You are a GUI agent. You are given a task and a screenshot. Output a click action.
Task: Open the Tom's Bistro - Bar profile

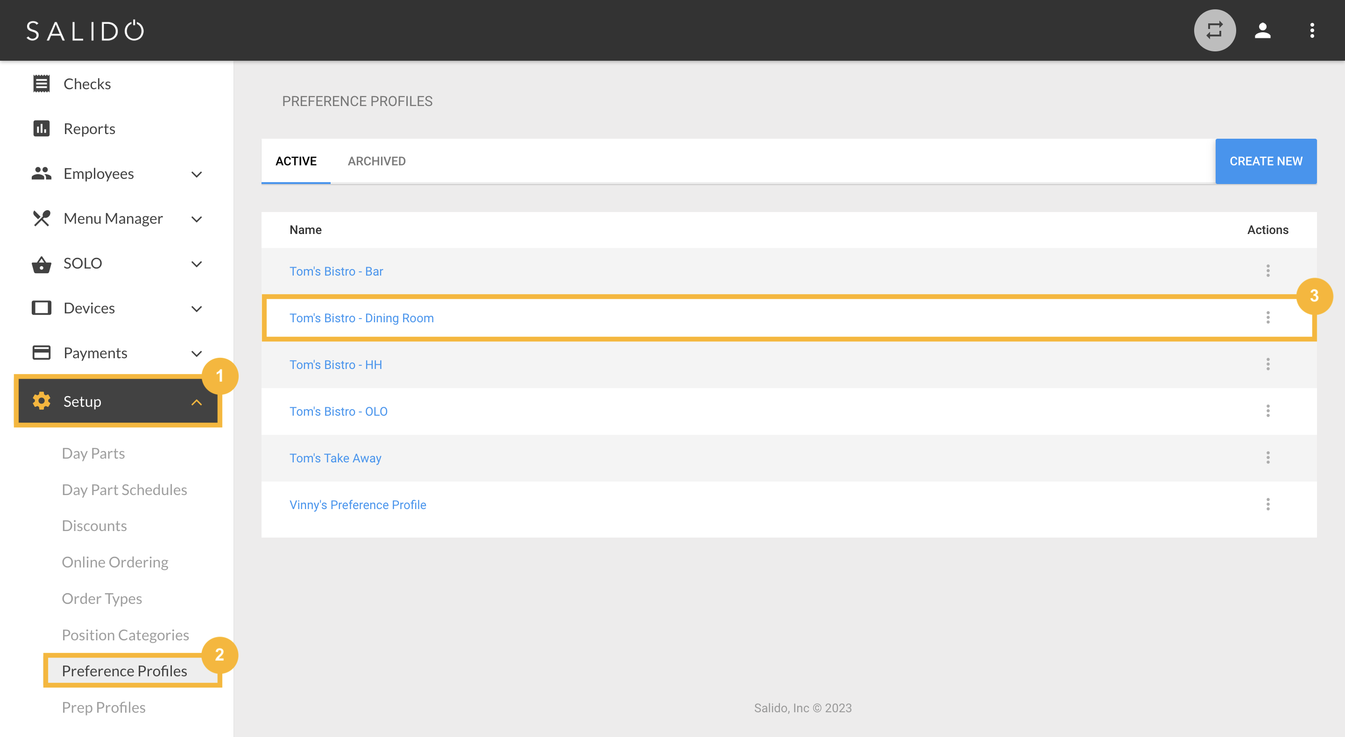coord(336,272)
